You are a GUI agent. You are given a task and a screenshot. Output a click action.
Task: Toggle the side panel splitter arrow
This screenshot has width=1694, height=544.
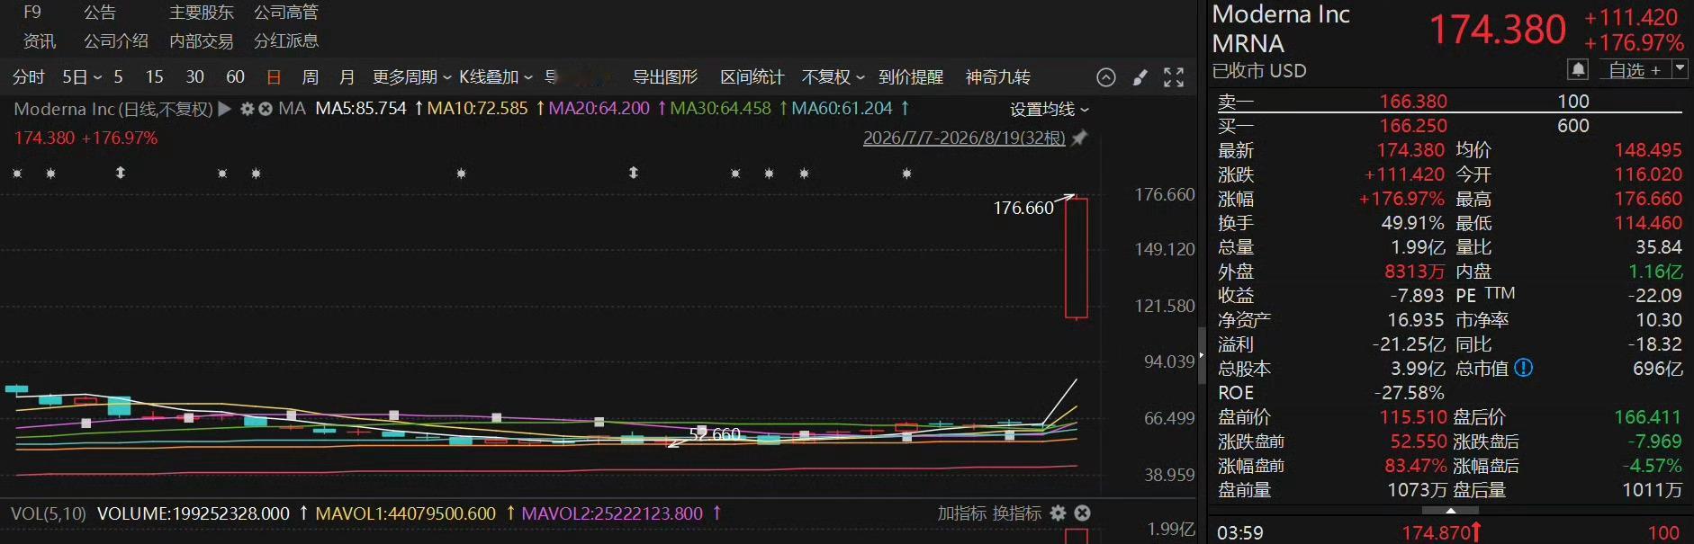(1202, 355)
